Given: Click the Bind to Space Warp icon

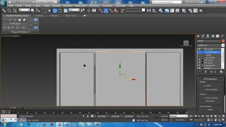Looking at the screenshot, I should (x=15, y=11).
